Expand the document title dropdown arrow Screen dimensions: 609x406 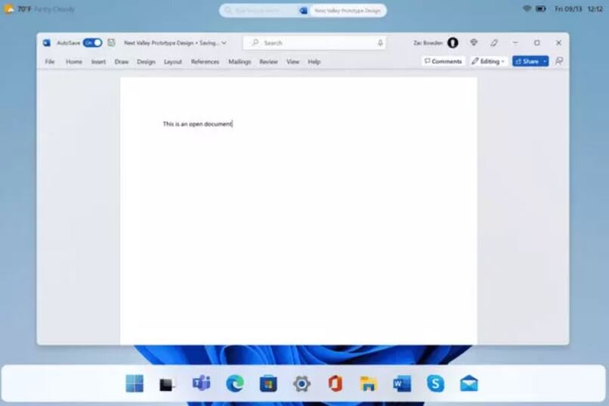pyautogui.click(x=224, y=43)
